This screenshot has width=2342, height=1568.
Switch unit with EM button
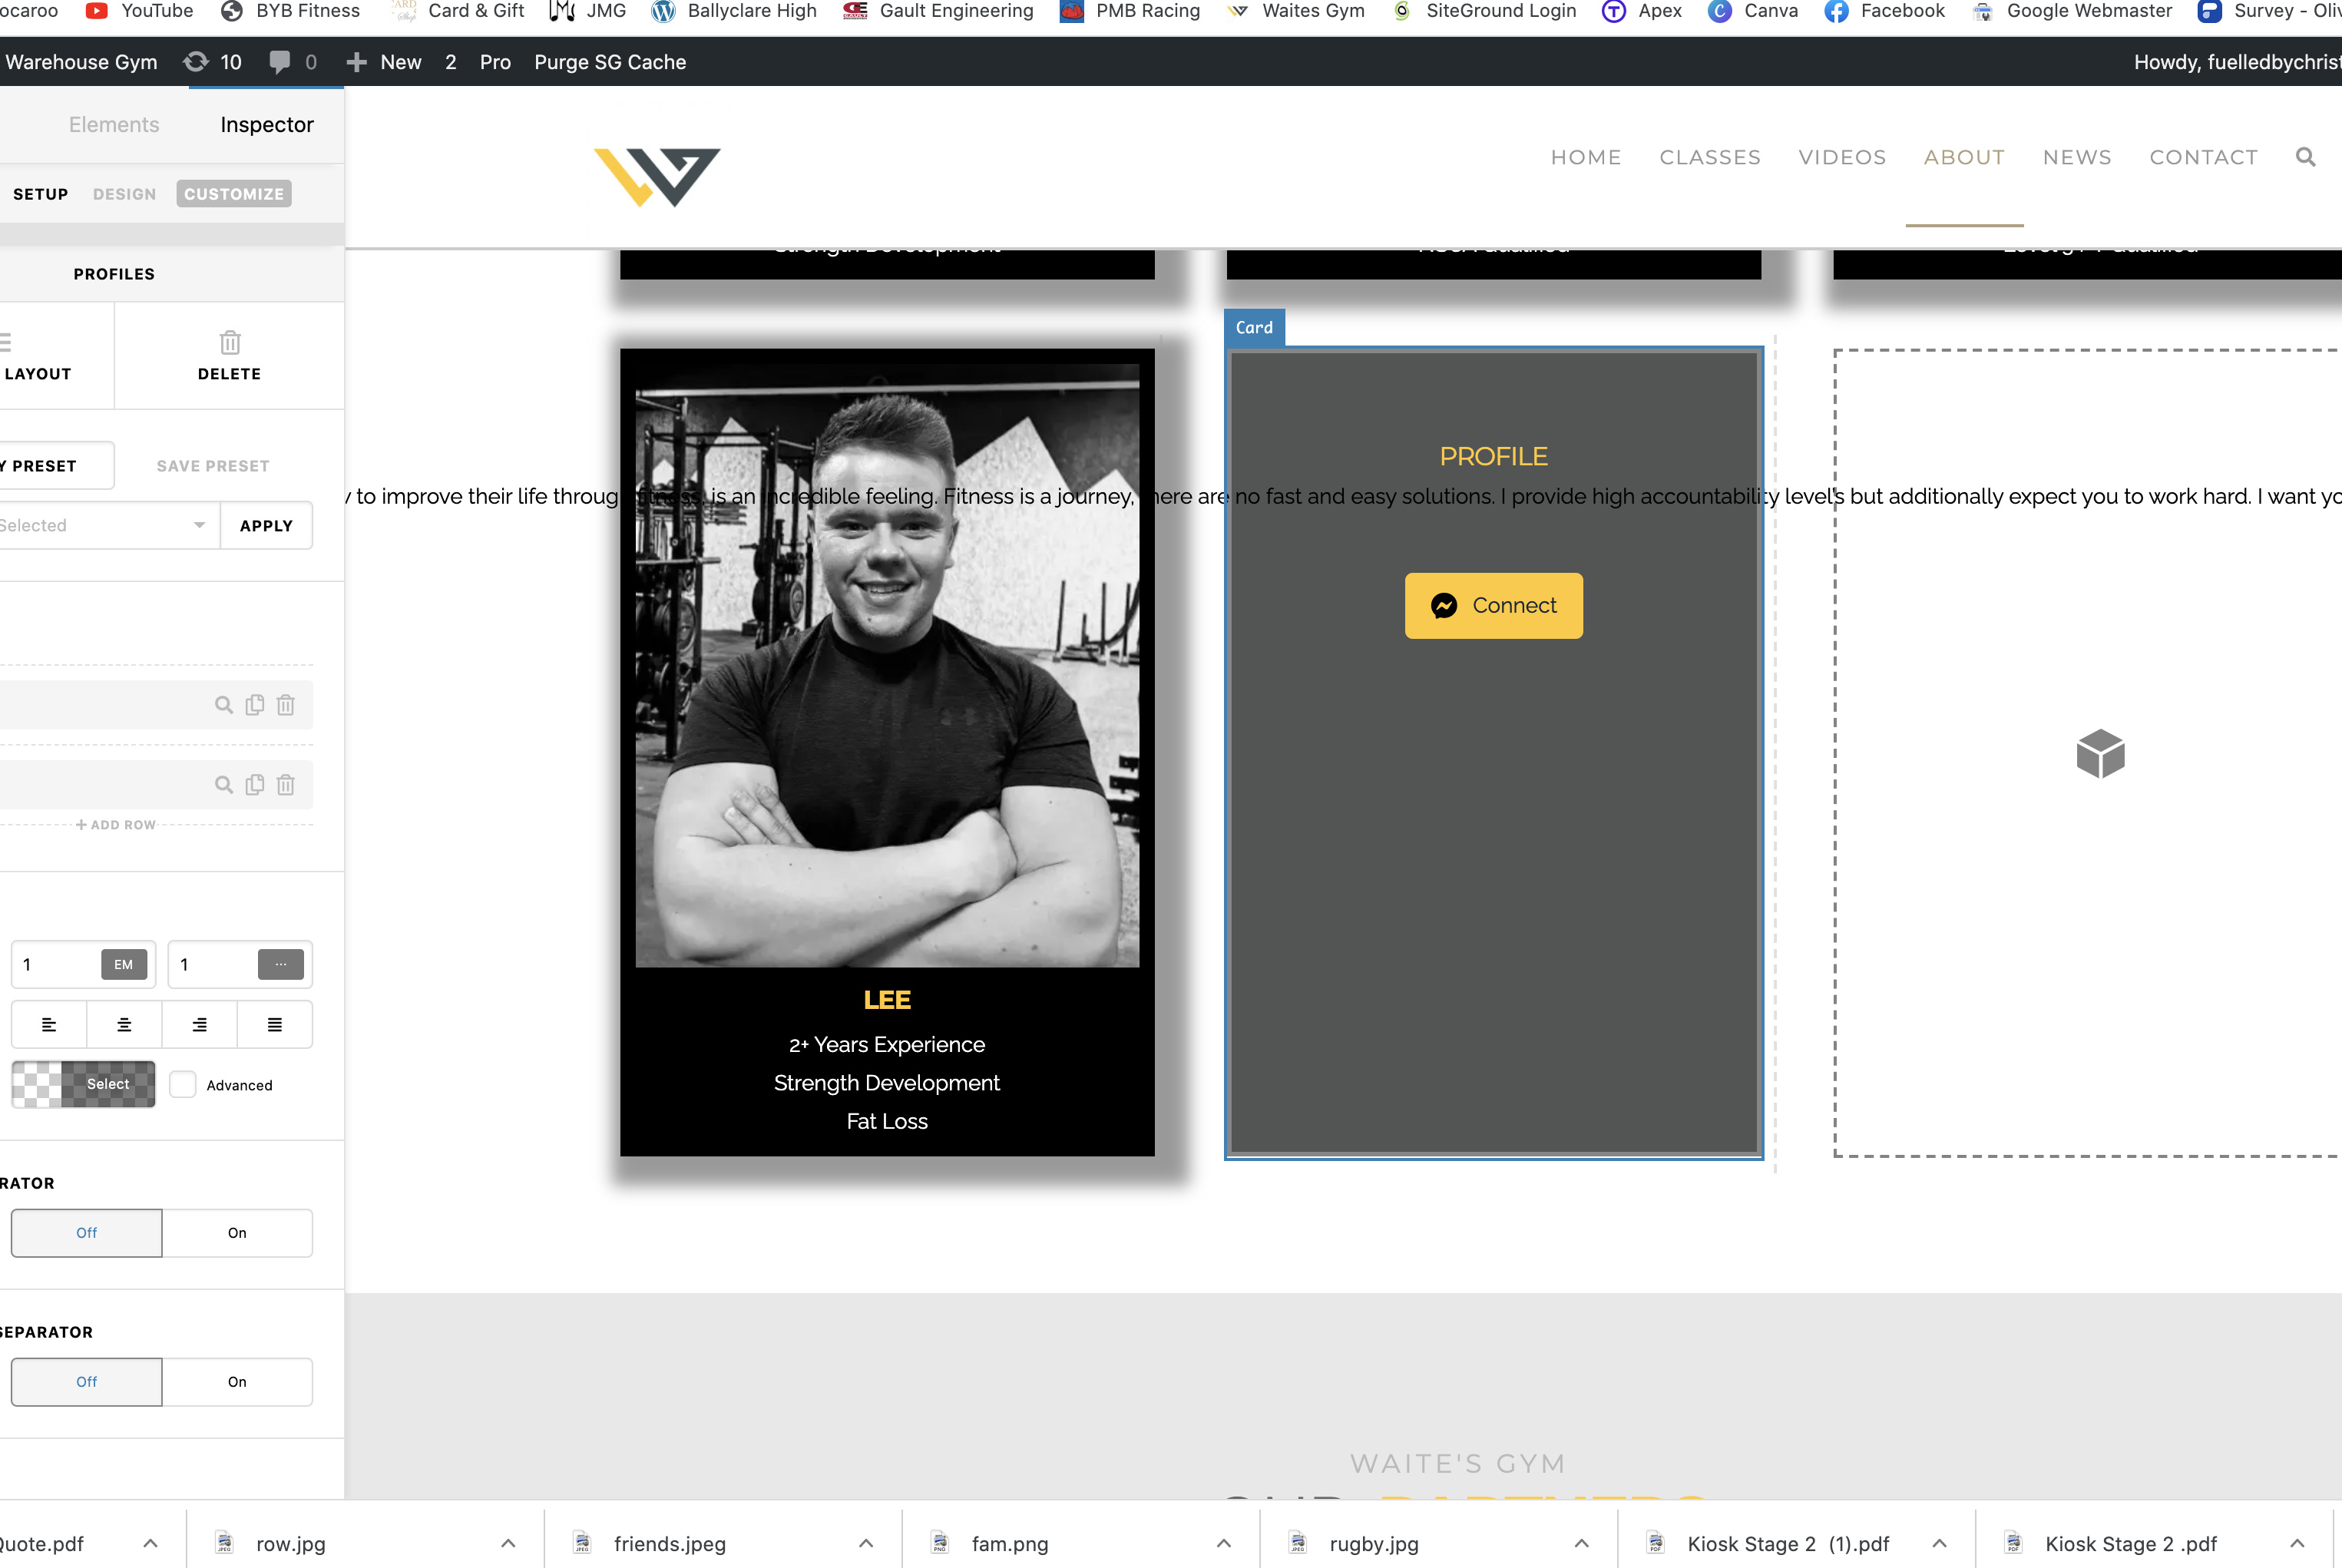pos(124,965)
